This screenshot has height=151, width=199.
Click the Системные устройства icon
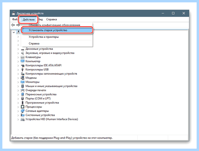point(23,115)
